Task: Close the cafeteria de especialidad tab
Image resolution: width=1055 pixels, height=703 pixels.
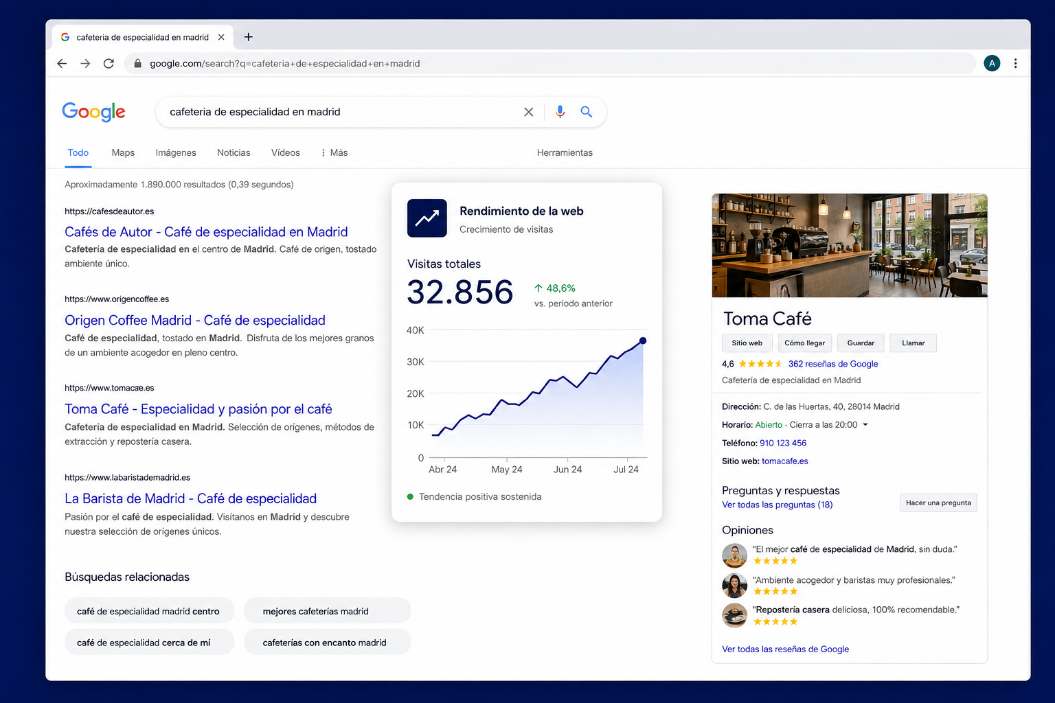Action: point(221,37)
